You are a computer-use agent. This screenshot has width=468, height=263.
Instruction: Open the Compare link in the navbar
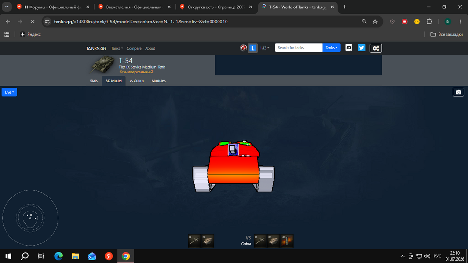tap(134, 48)
